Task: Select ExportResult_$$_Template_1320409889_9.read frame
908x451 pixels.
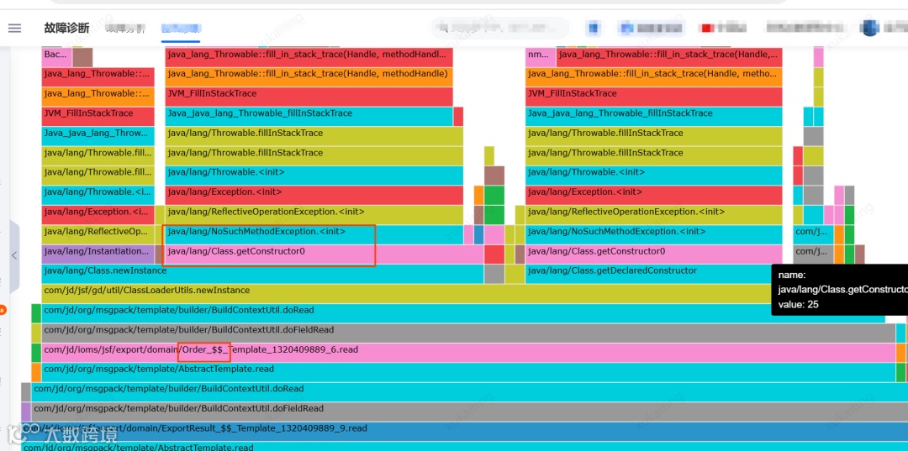Action: point(464,431)
